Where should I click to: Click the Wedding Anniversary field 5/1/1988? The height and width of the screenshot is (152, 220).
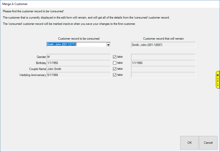click(79, 75)
